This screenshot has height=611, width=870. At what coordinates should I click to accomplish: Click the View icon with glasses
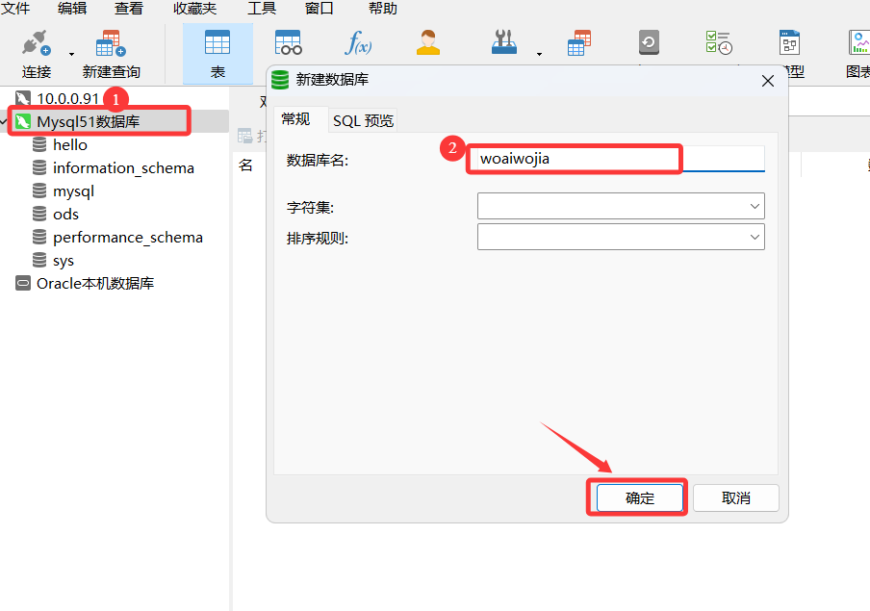click(288, 43)
